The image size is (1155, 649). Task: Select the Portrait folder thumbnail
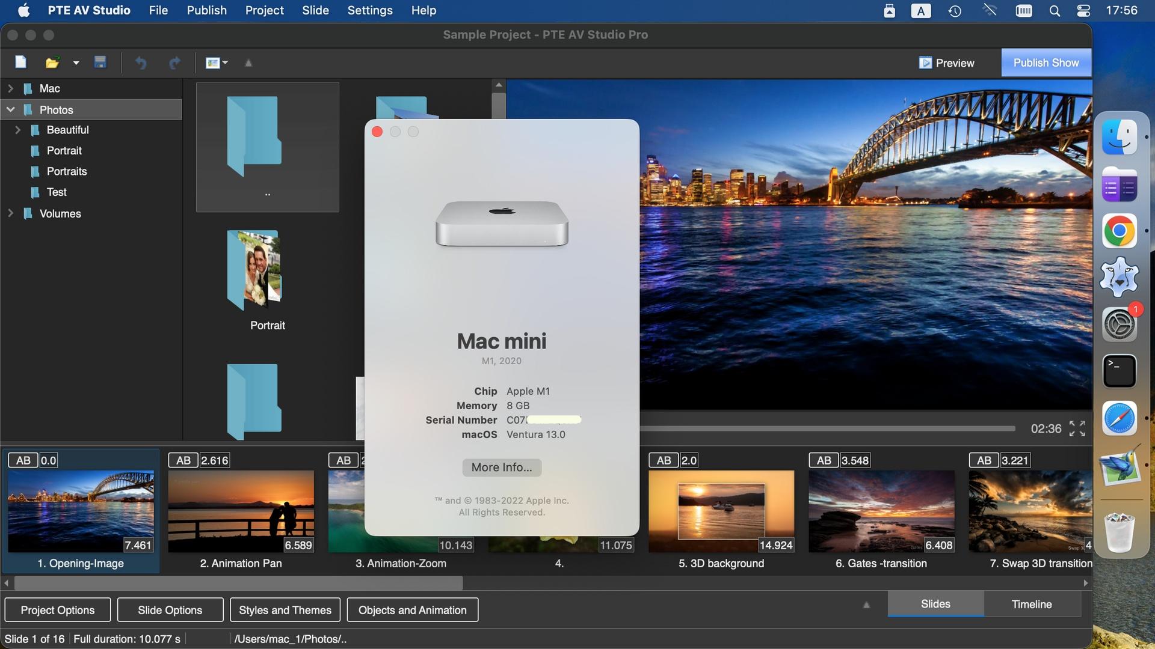267,281
